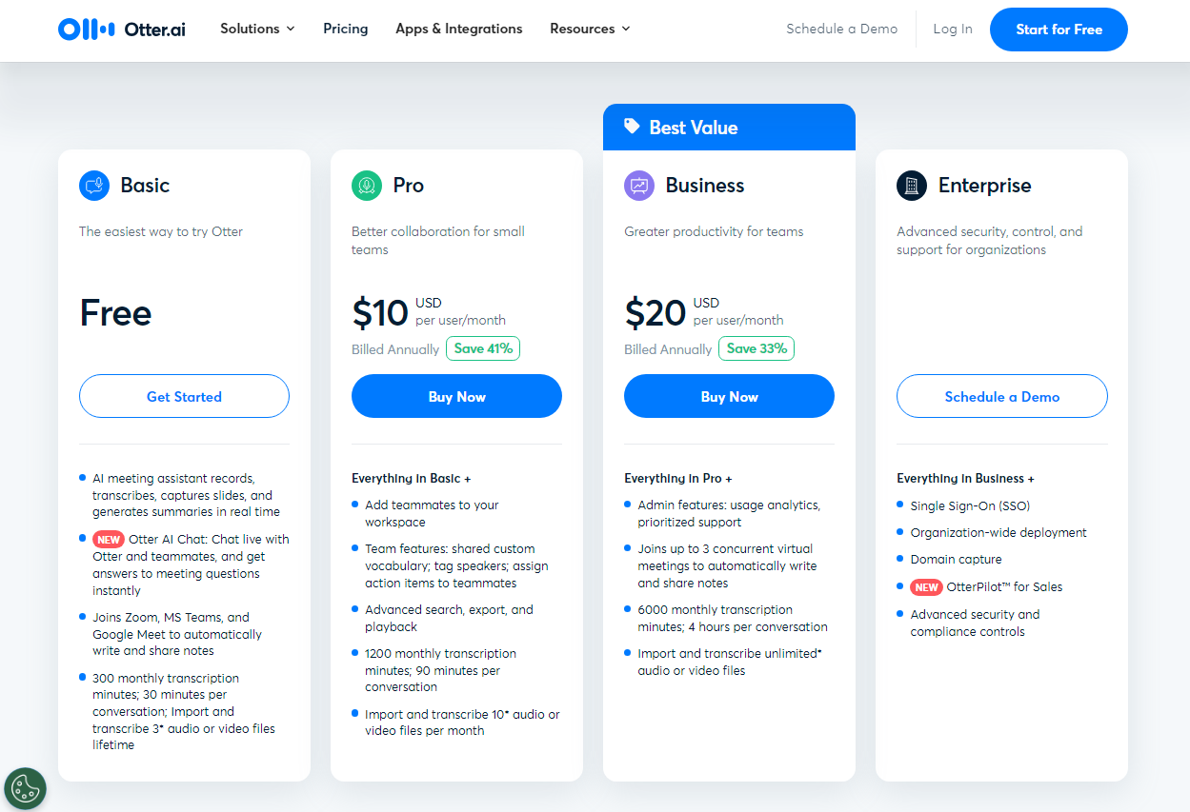The image size is (1190, 812).
Task: Click the Best Value tag icon
Action: click(x=632, y=127)
